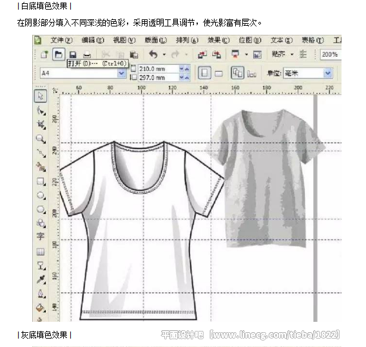Select the Eyedropper tool
This screenshot has height=347, width=366.
(x=41, y=280)
